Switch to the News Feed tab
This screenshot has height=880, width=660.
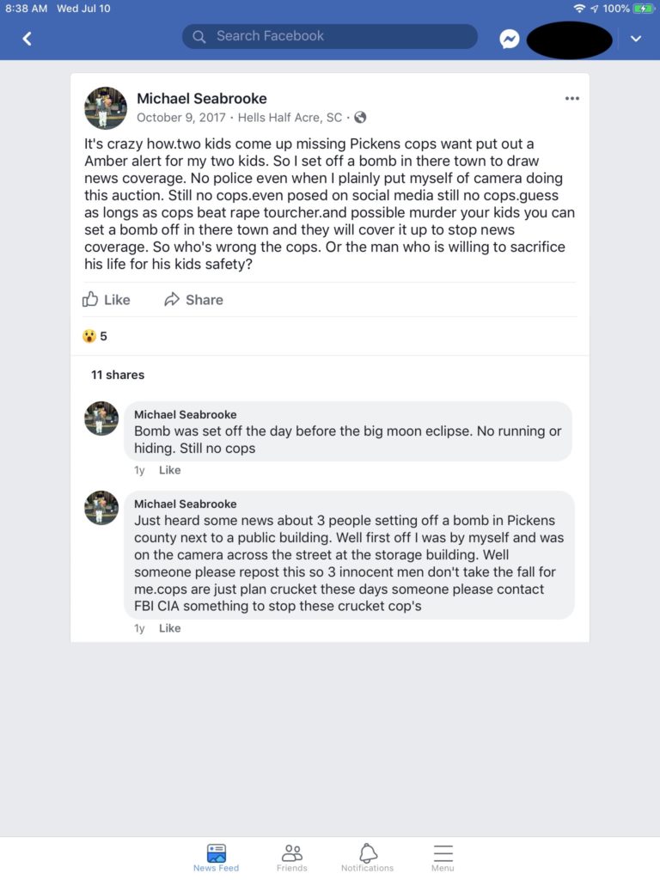(x=216, y=856)
